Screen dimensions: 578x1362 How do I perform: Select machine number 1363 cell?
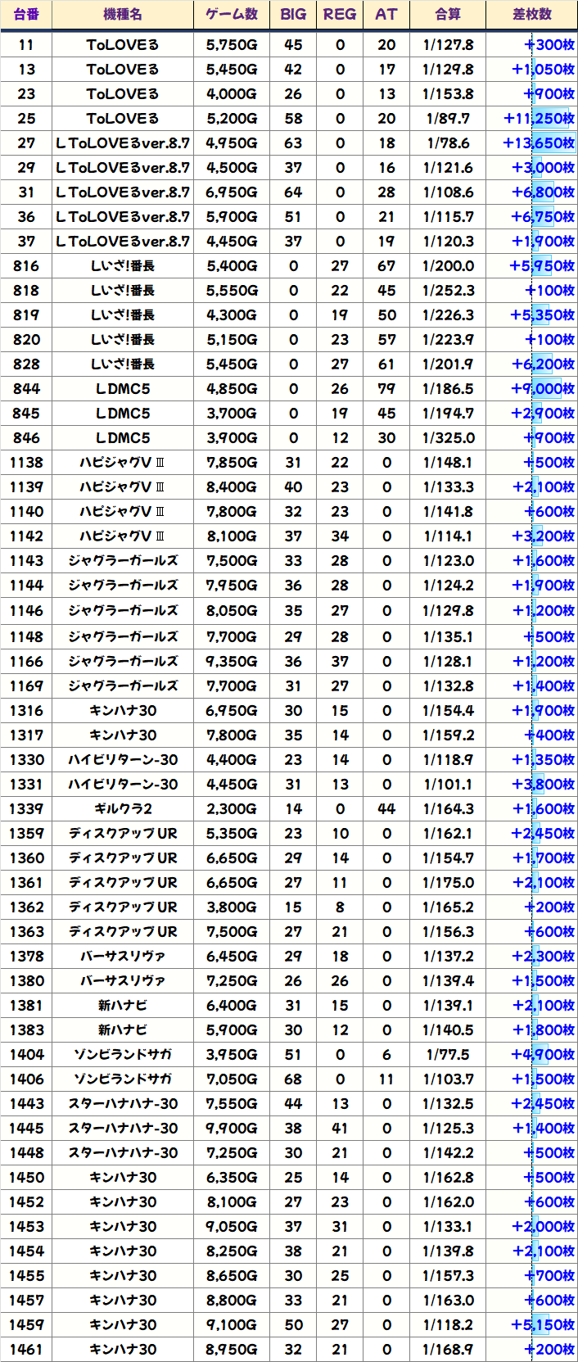[x=26, y=931]
